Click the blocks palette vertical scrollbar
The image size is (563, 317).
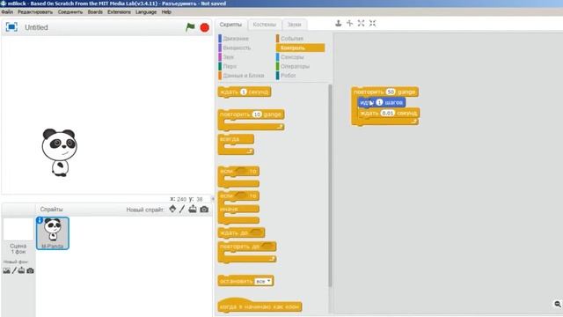click(x=330, y=185)
